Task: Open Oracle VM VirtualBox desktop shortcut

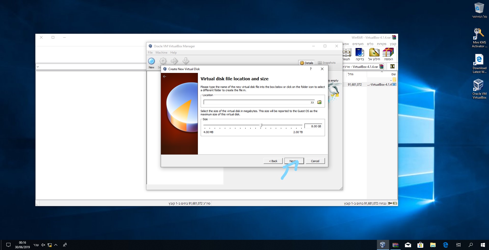Action: (479, 89)
